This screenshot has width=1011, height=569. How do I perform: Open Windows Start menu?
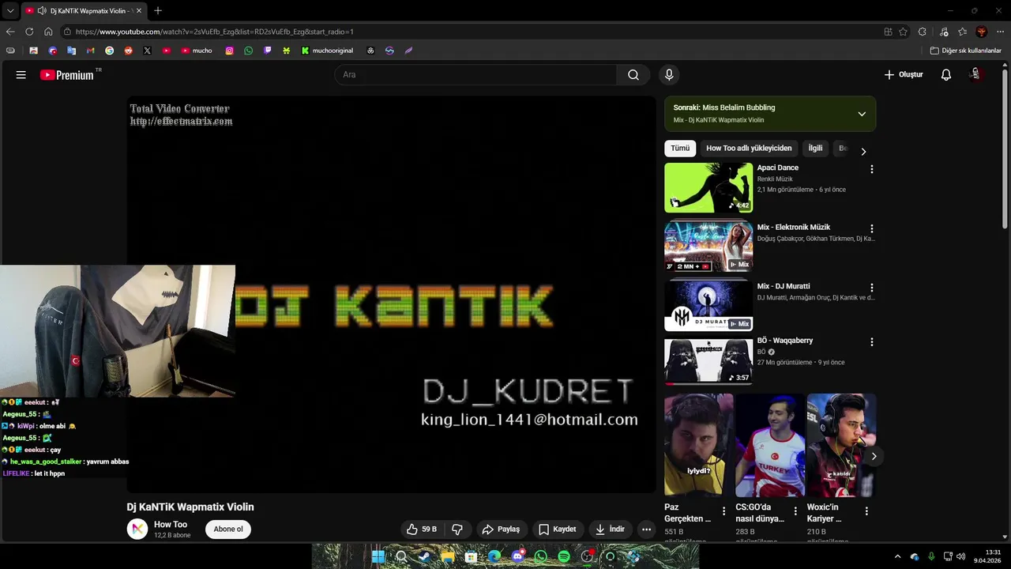[x=378, y=556]
